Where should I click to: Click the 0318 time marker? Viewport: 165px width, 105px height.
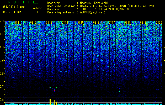(x=127, y=23)
